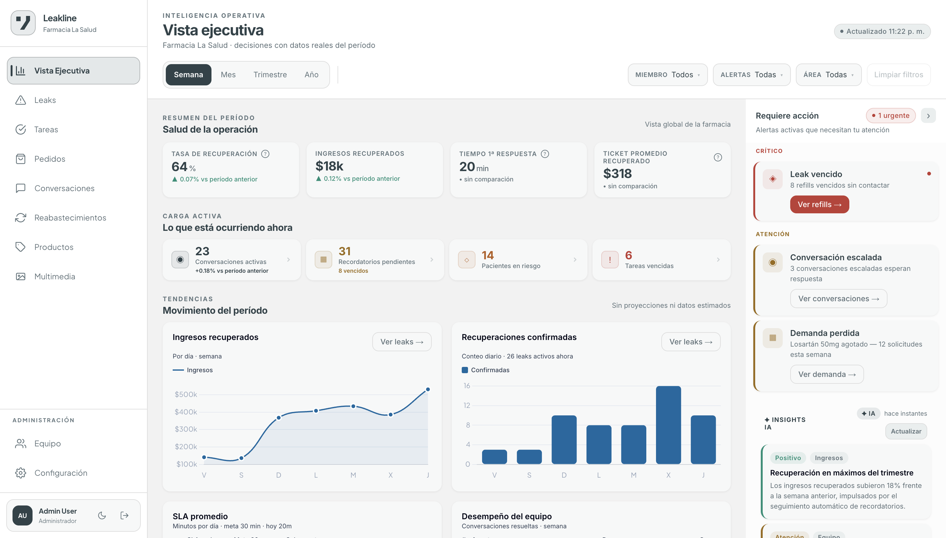
Task: Click the Positivo insight tag
Action: click(x=788, y=458)
